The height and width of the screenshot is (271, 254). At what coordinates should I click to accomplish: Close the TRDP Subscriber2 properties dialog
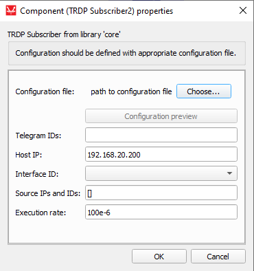[243, 10]
